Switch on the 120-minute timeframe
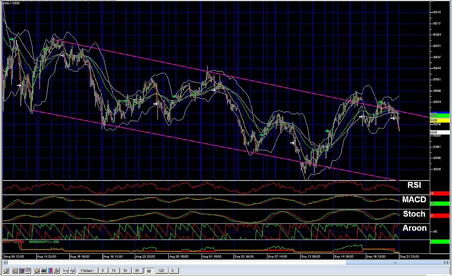The height and width of the screenshot is (276, 452). (x=161, y=270)
